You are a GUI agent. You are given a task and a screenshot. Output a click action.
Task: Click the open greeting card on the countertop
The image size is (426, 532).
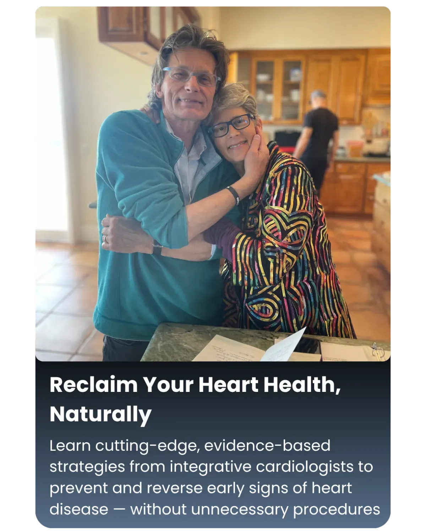(x=256, y=348)
